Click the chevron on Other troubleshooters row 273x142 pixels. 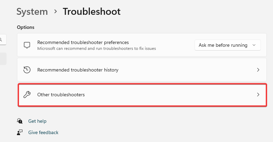pyautogui.click(x=258, y=95)
